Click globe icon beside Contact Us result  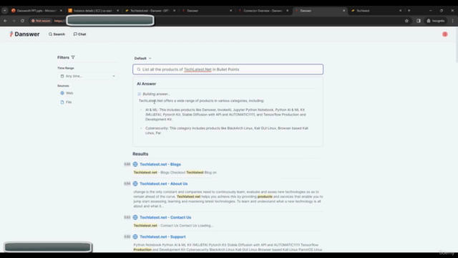135,217
